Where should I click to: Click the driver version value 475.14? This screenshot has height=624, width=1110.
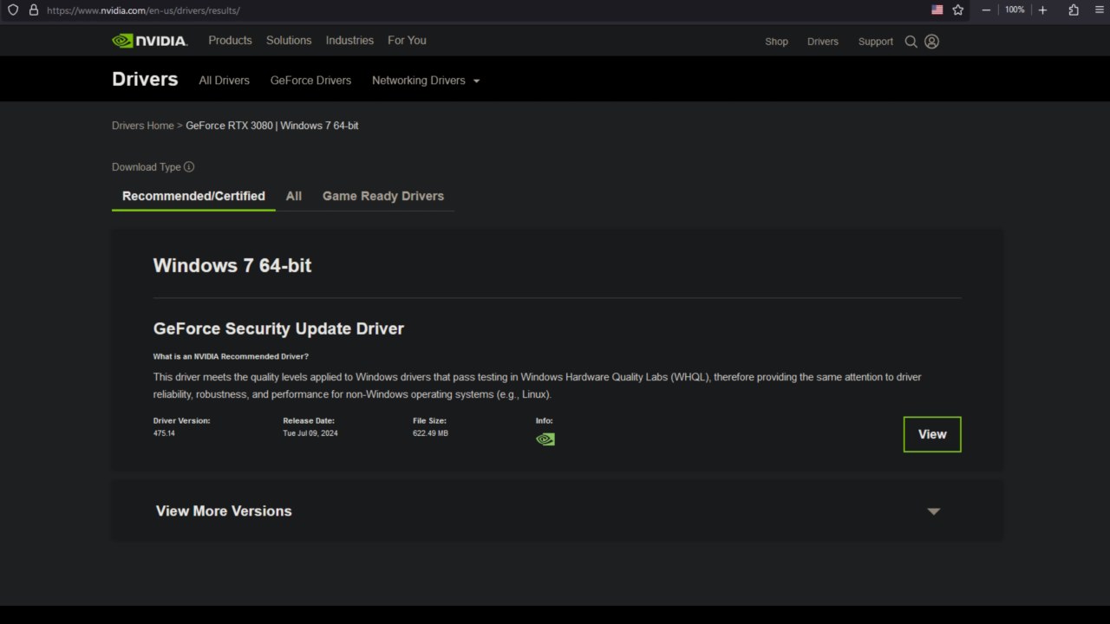point(164,433)
